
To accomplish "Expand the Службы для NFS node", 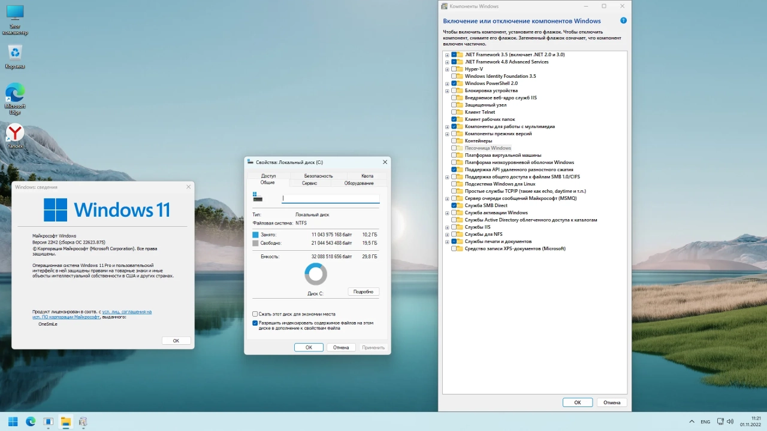I will point(447,234).
